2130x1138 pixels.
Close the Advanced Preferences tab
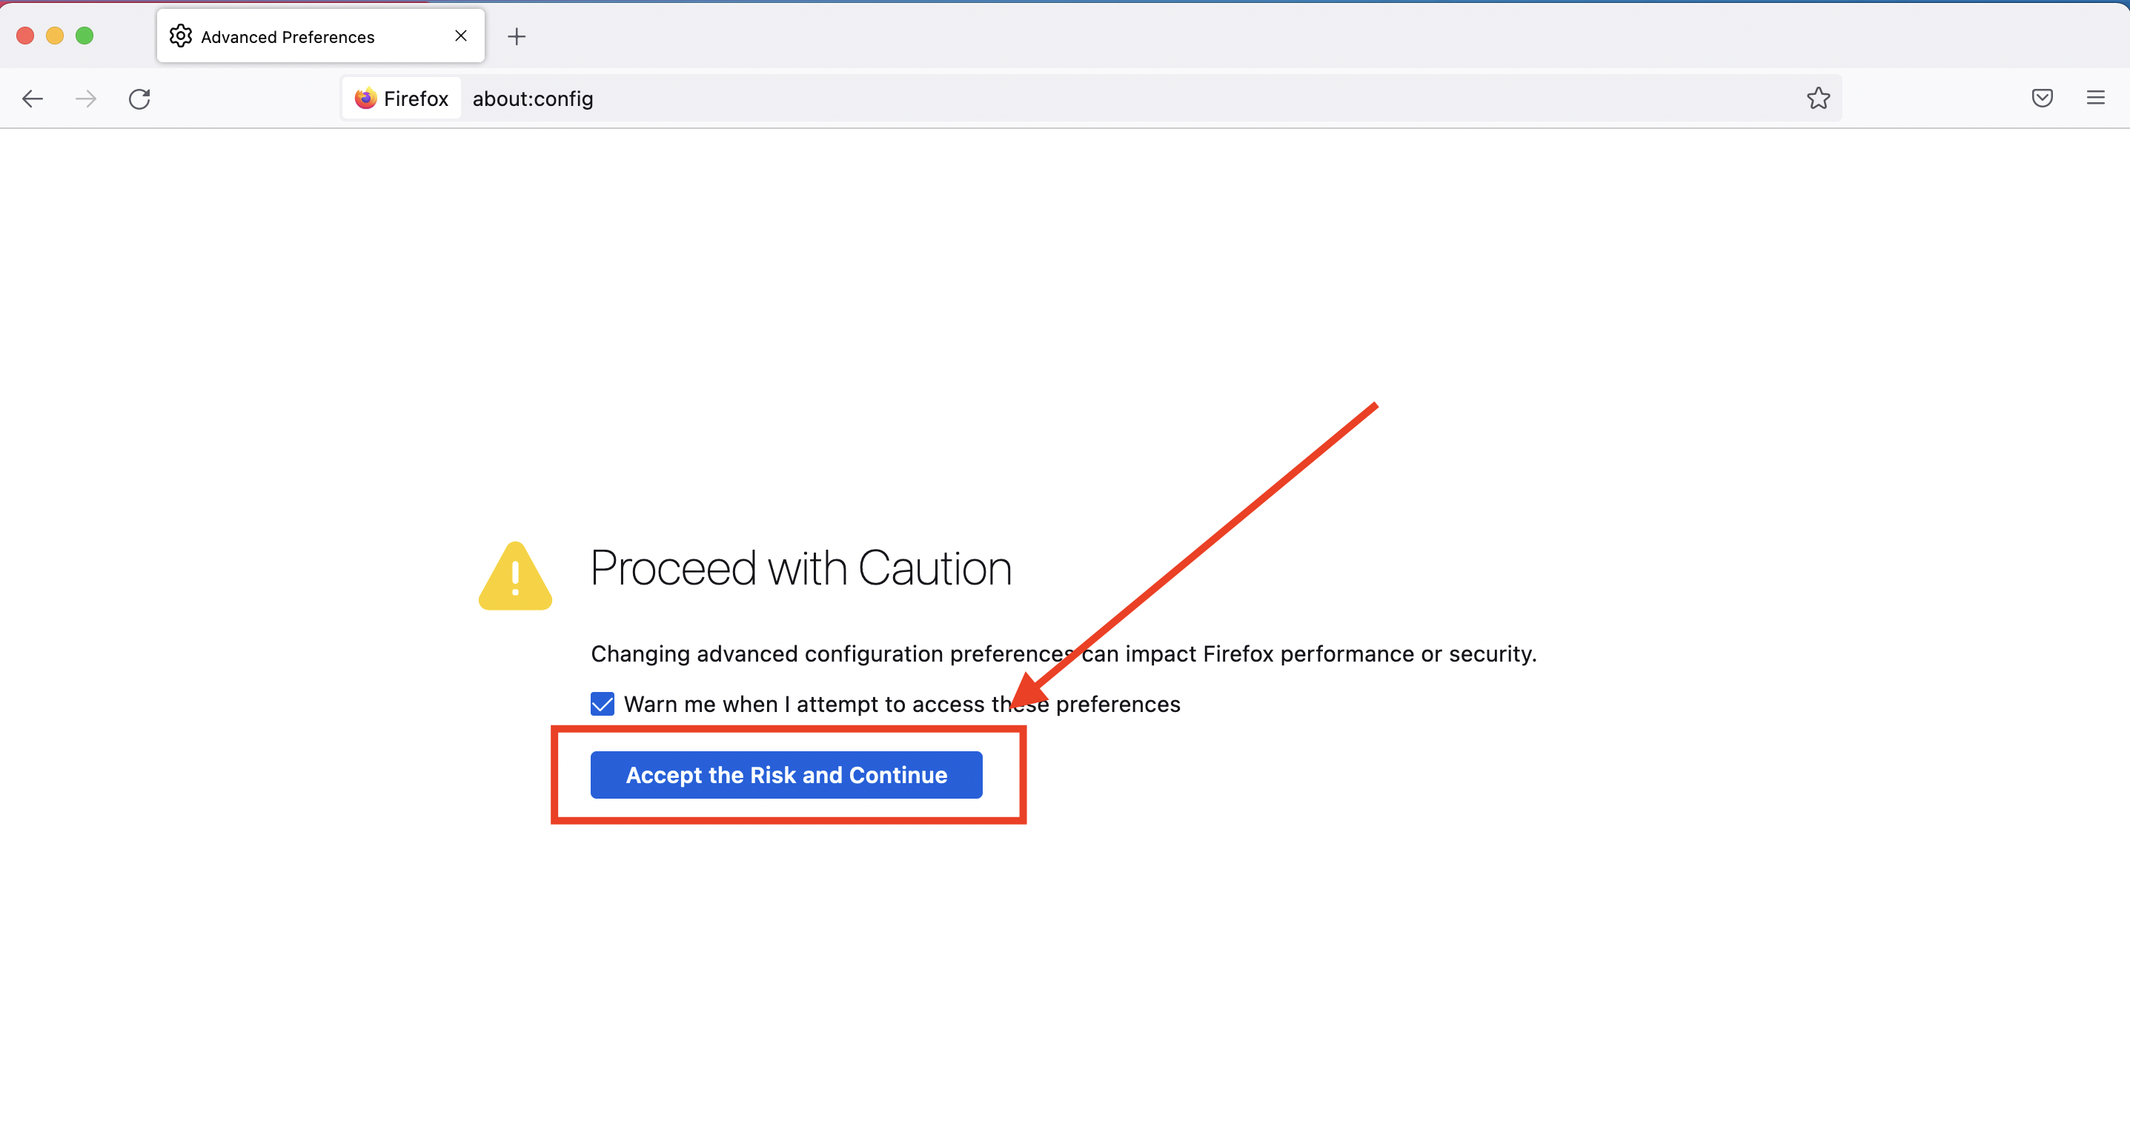click(x=462, y=36)
